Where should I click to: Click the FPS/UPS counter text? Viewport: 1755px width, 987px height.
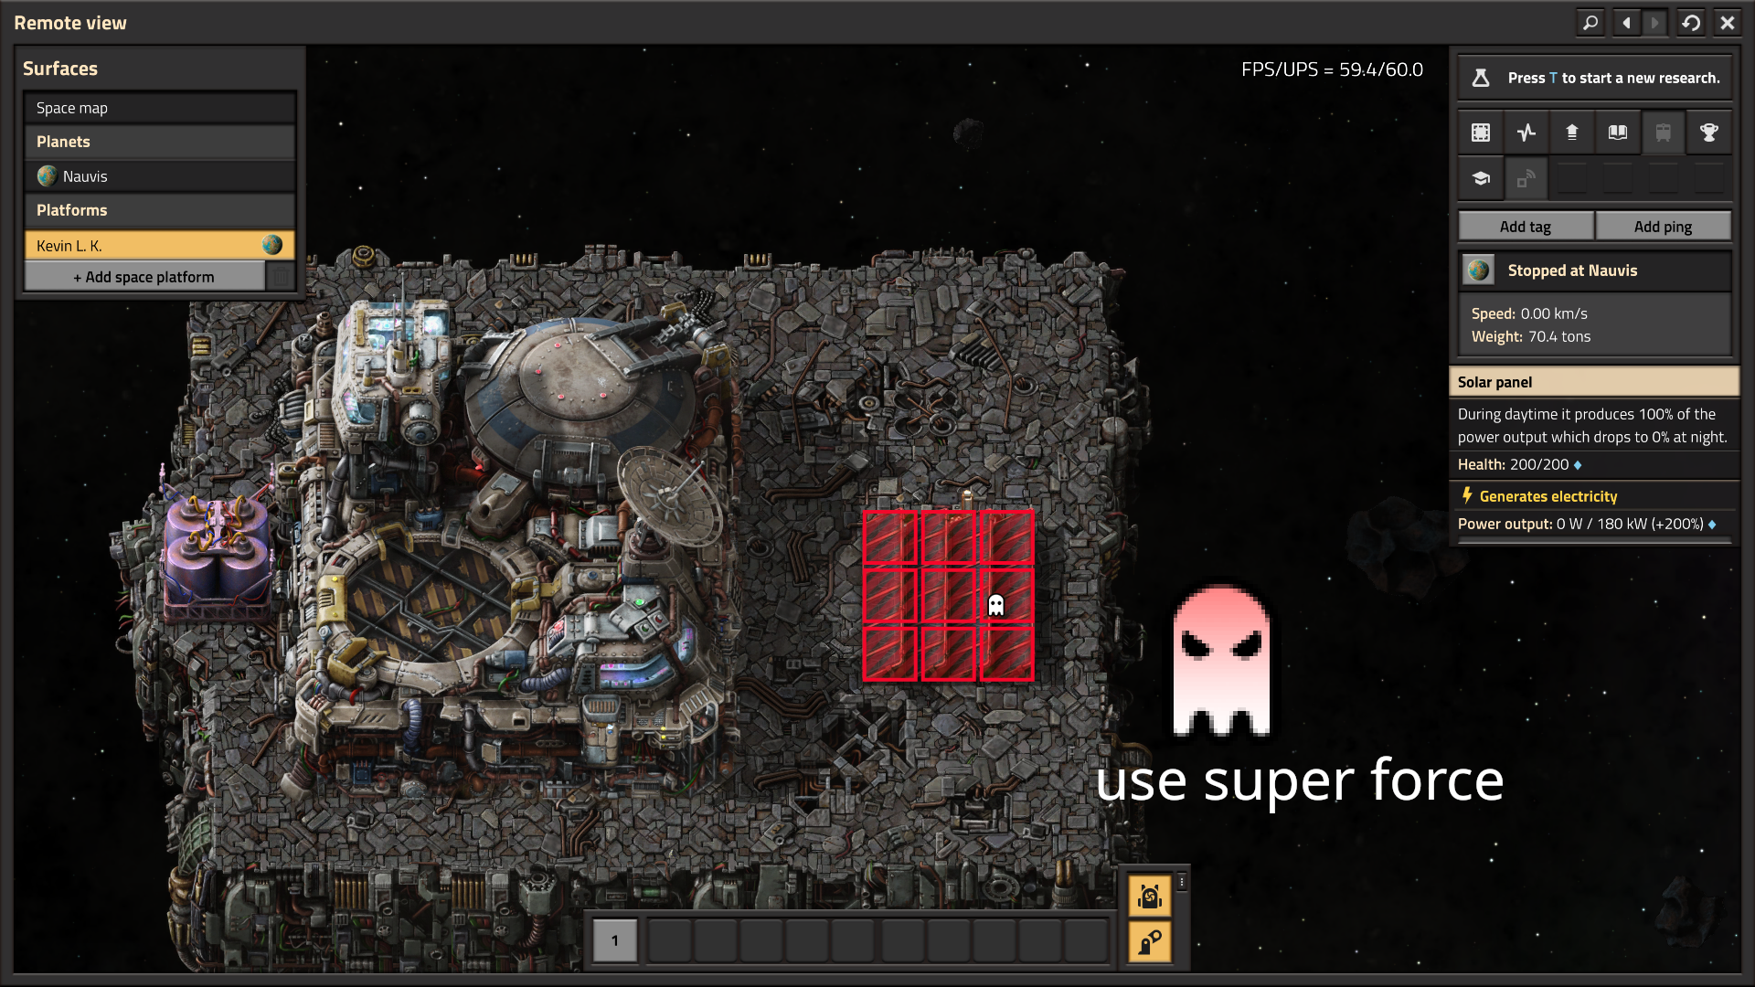[x=1332, y=69]
